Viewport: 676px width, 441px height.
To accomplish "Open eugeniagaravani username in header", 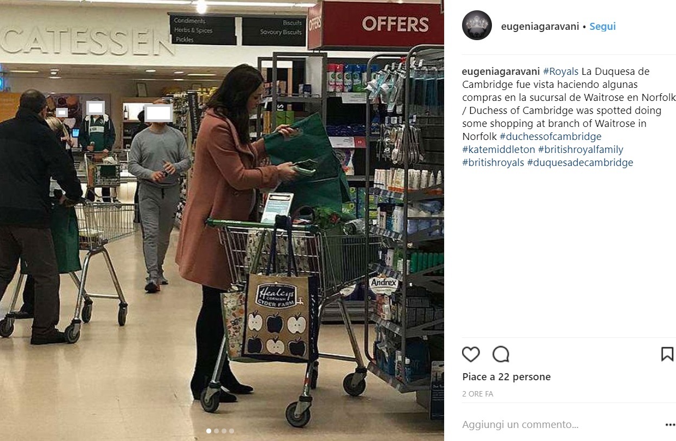I will 540,26.
